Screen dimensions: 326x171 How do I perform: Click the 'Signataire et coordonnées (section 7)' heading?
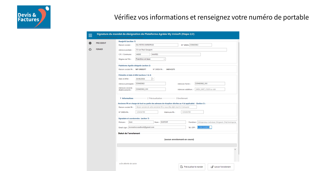[x=134, y=119]
